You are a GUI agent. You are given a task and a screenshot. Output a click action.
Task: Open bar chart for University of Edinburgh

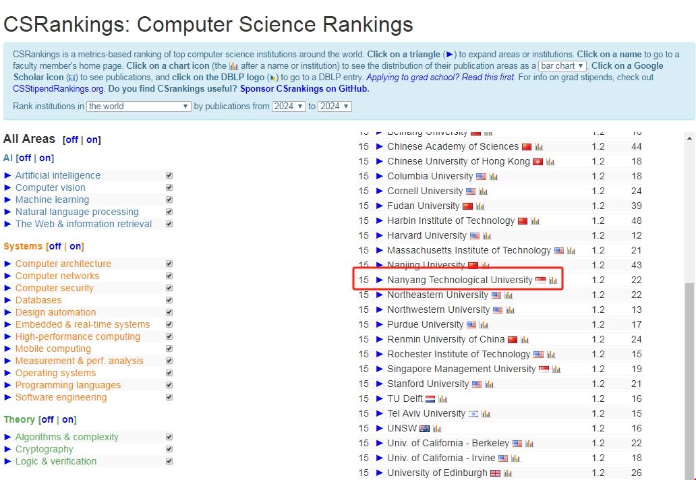coord(506,473)
